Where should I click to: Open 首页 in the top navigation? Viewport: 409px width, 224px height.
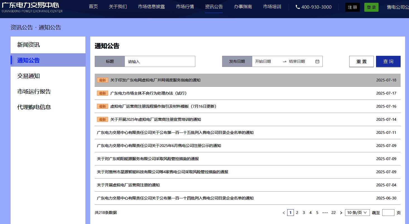[x=93, y=7]
